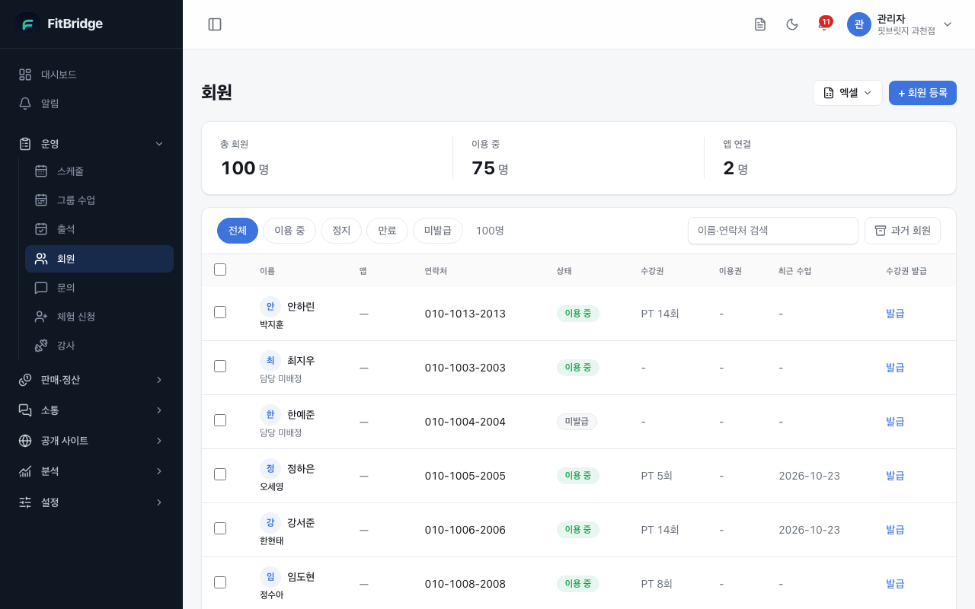Open 출석 in sidebar
This screenshot has height=609, width=975.
(x=99, y=229)
